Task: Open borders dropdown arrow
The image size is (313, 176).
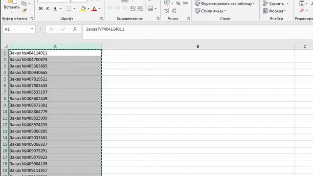Action: [74, 9]
